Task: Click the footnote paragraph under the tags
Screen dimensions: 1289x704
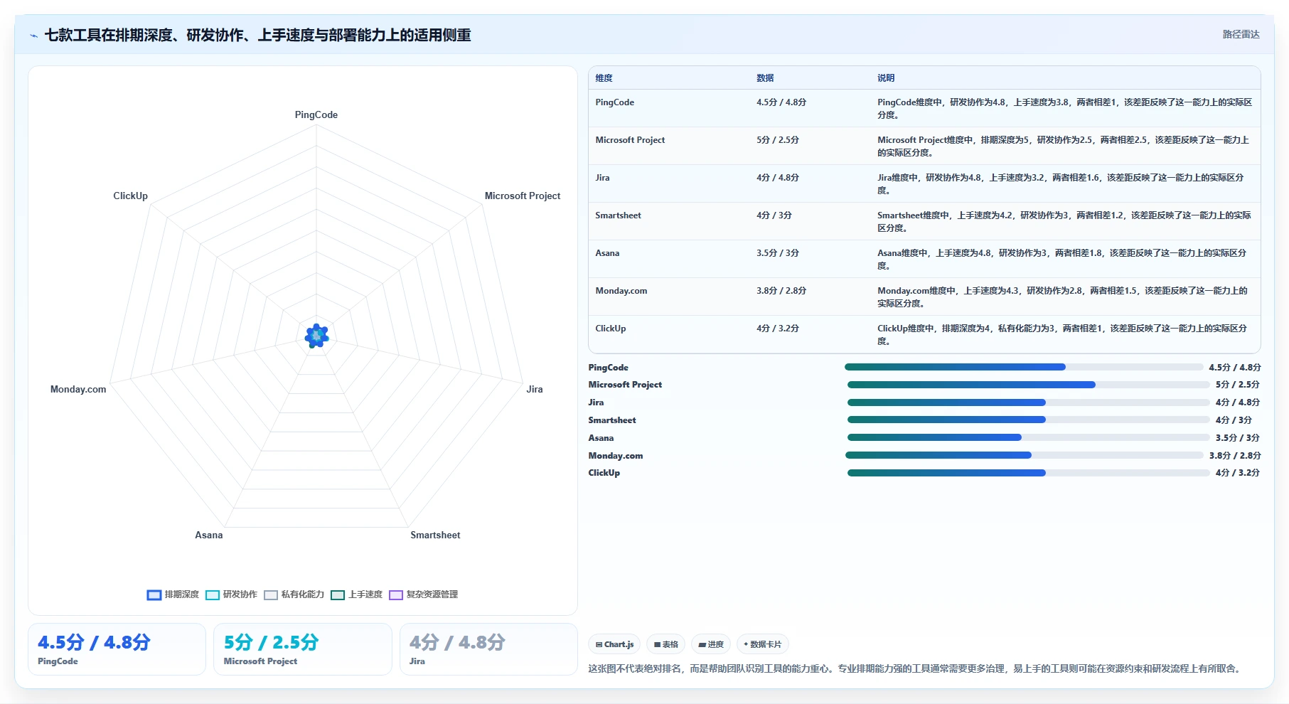Action: (x=916, y=668)
